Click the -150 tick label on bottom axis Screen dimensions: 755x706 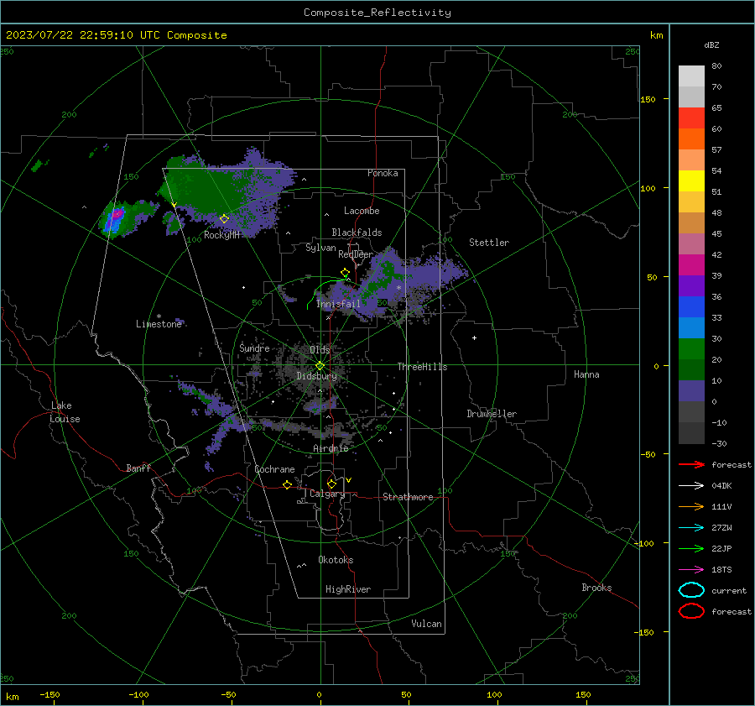(49, 694)
